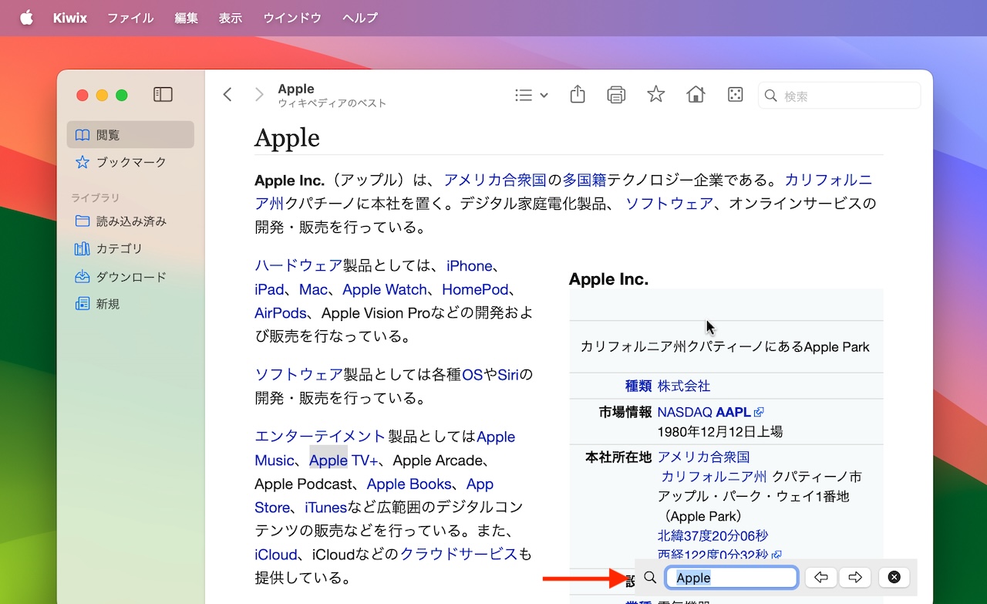Jump to previous find match arrow
The image size is (987, 604).
[x=821, y=578]
